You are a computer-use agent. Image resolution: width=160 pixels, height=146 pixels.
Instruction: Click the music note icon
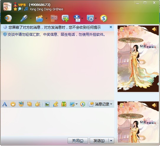coord(26,9)
